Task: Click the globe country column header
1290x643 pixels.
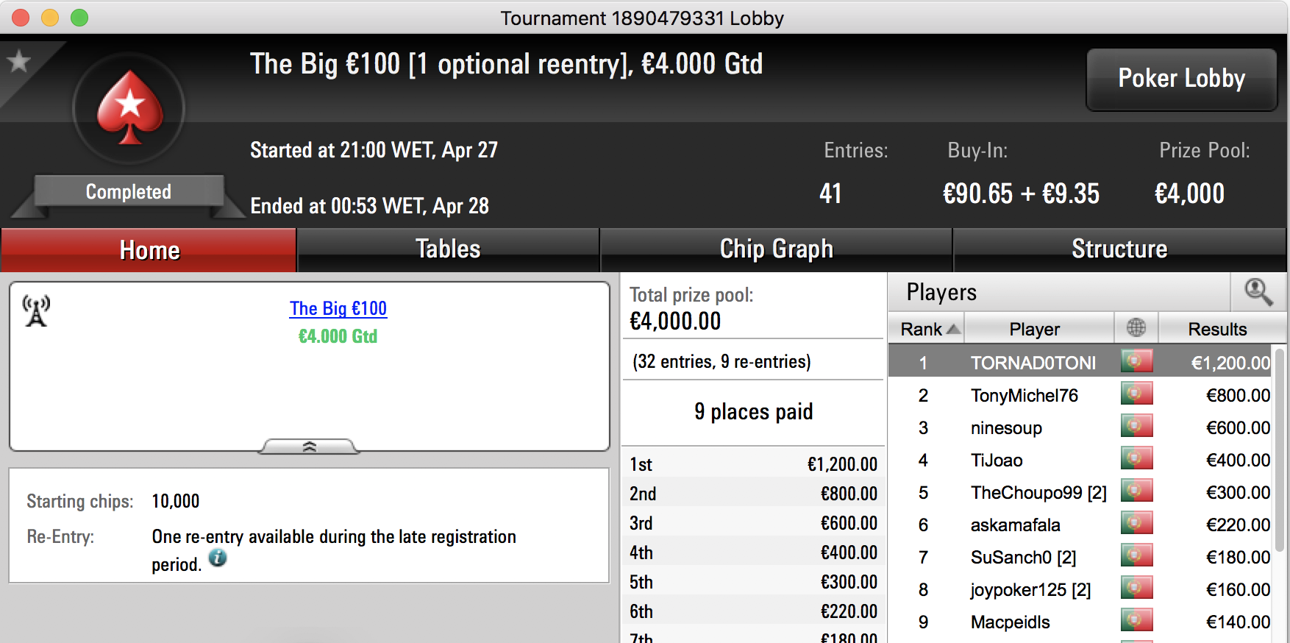Action: point(1136,328)
